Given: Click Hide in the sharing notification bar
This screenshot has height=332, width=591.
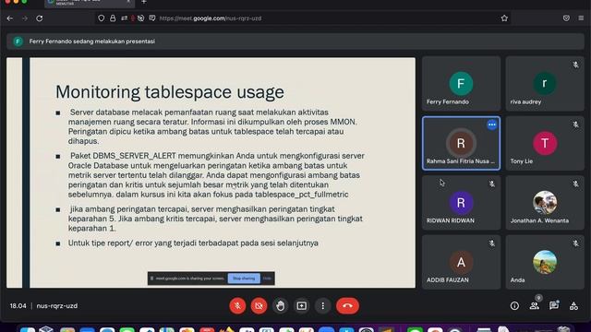Looking at the screenshot, I should [x=267, y=279].
